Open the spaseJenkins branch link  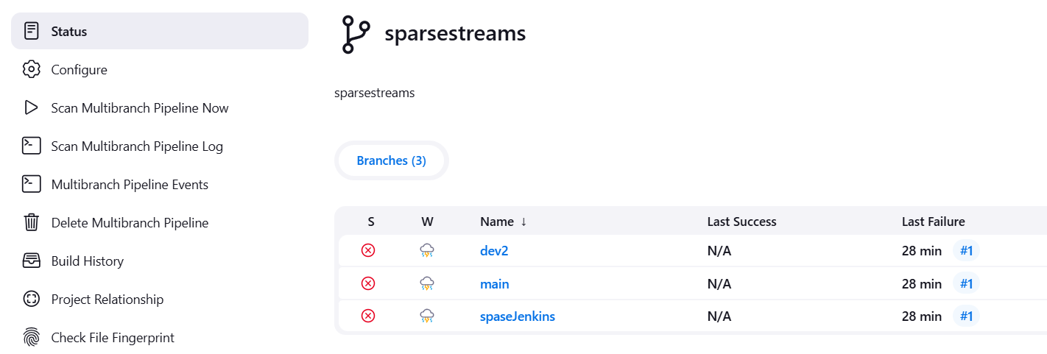[518, 316]
